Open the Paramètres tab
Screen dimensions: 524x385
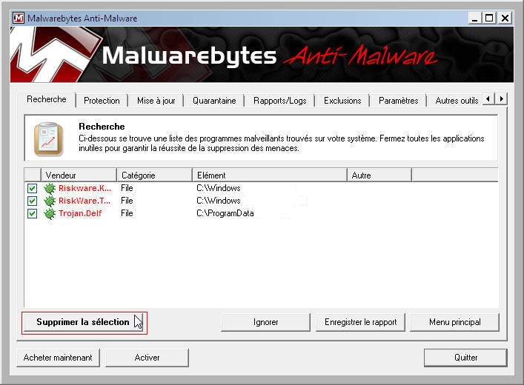pyautogui.click(x=398, y=101)
